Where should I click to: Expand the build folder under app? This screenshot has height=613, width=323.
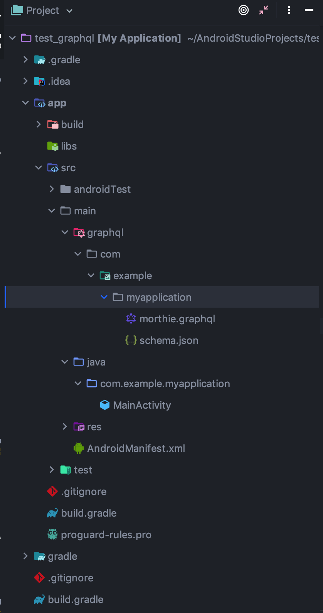(x=38, y=124)
